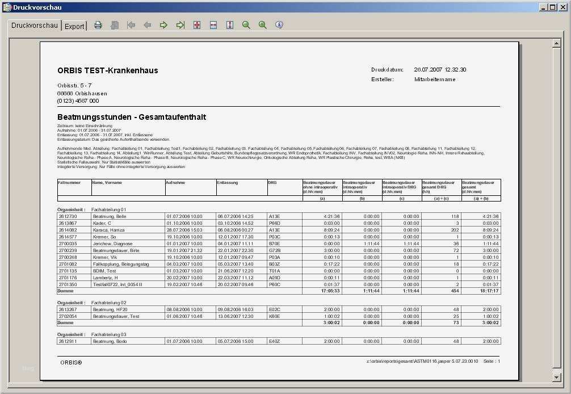
Task: Jump to the last page arrow
Action: 180,25
